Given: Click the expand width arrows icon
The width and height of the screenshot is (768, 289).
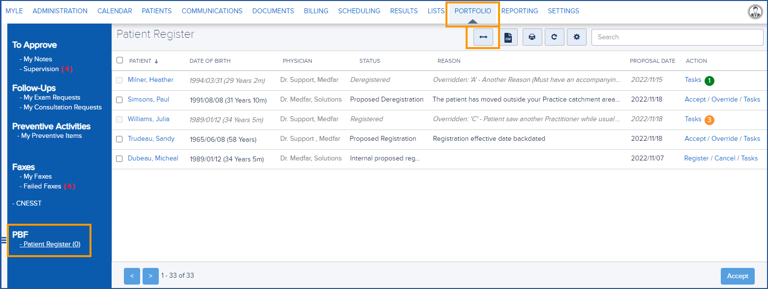Looking at the screenshot, I should pyautogui.click(x=483, y=37).
